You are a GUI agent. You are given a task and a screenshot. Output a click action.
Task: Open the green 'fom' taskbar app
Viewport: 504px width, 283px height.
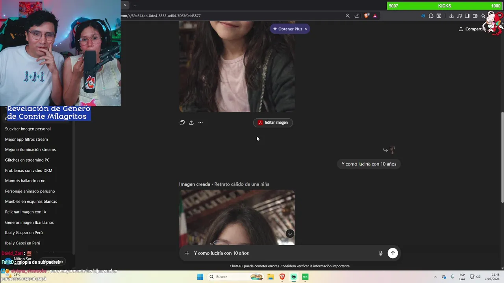[x=305, y=277]
